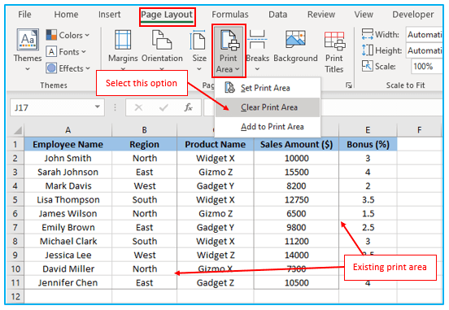Viewport: 449px width, 310px height.
Task: Switch to the Developer tab
Action: [x=413, y=15]
